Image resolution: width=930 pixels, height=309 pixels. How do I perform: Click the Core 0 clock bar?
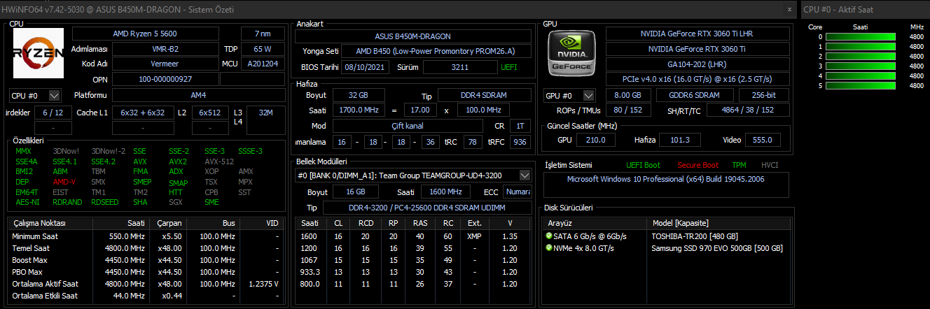[x=861, y=36]
